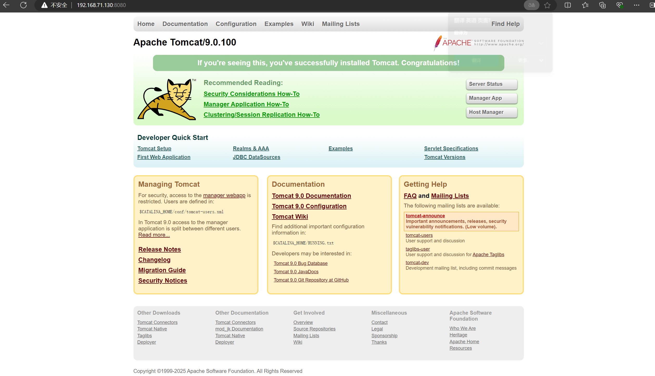
Task: Open split screen view icon
Action: point(568,5)
